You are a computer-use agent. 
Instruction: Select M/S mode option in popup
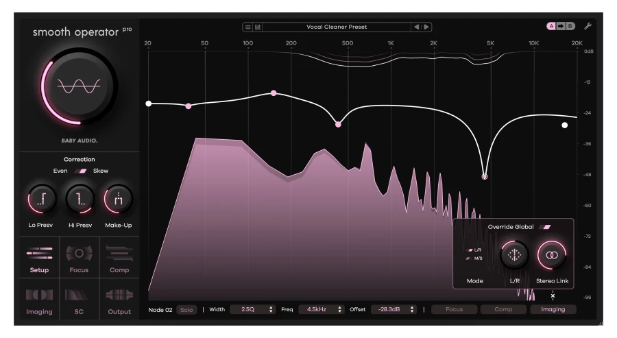(x=474, y=258)
